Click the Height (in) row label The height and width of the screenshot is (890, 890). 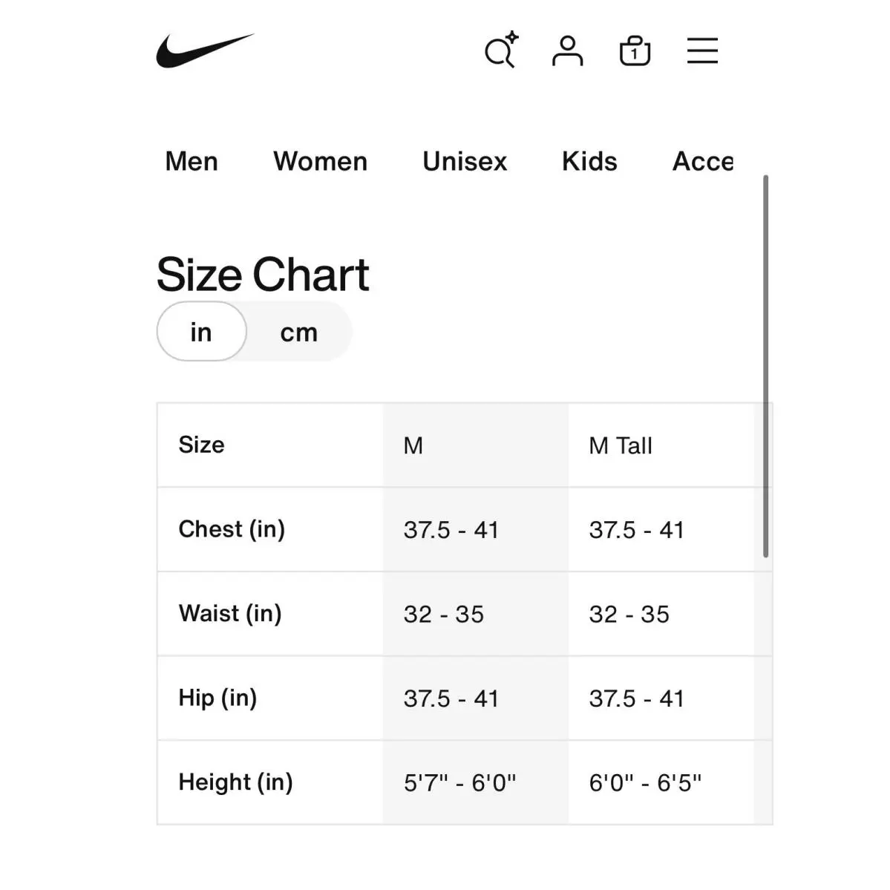point(235,782)
